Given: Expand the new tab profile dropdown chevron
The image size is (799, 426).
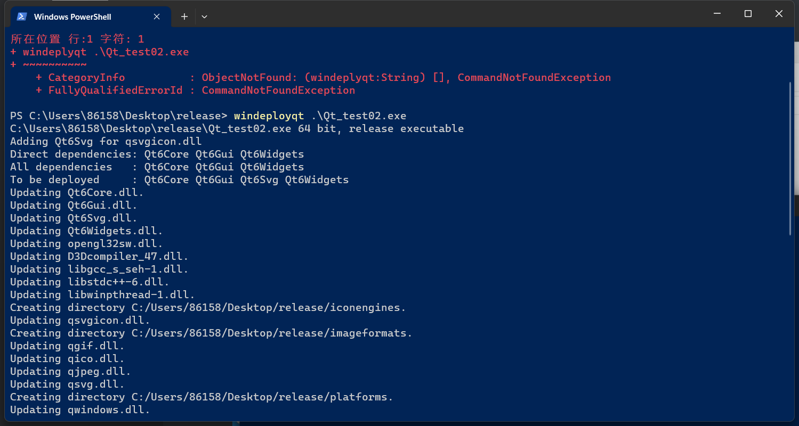Looking at the screenshot, I should 204,17.
